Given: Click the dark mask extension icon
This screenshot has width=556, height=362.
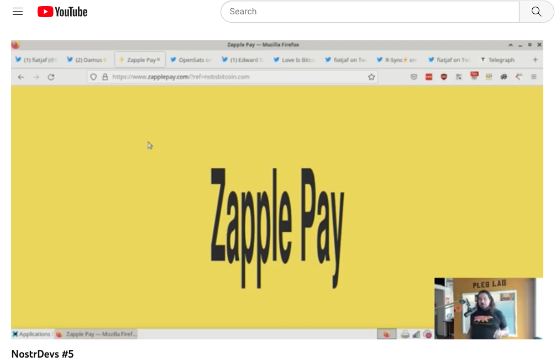Looking at the screenshot, I should [503, 77].
